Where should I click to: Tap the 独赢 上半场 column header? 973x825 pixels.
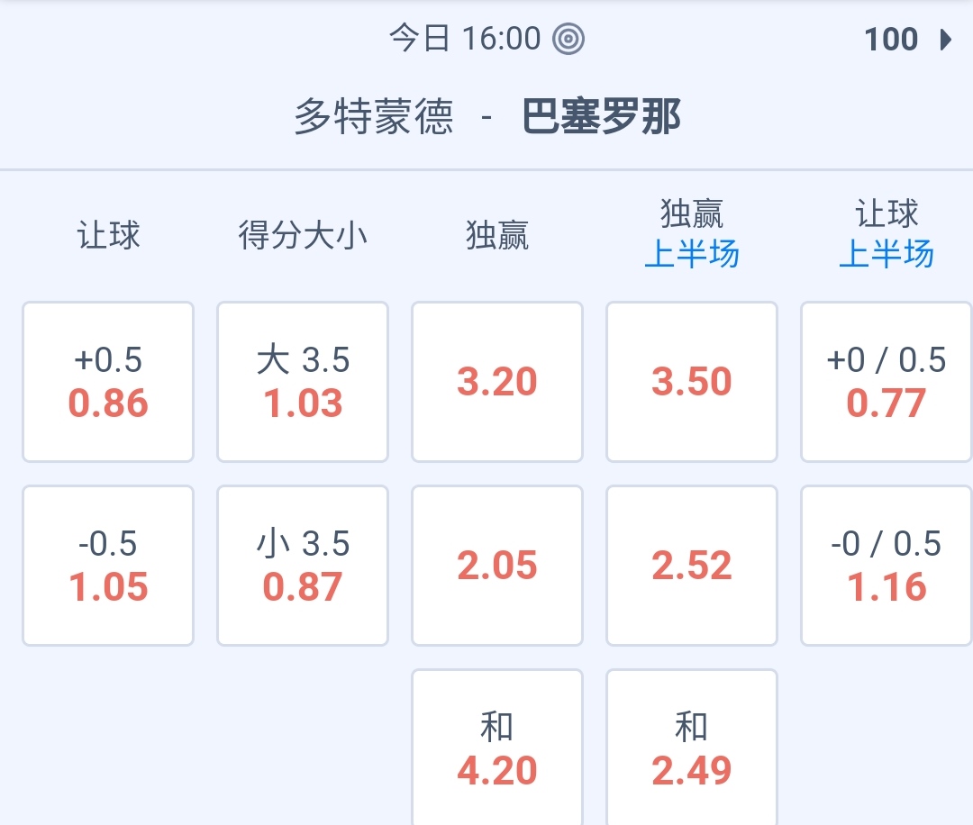[692, 234]
